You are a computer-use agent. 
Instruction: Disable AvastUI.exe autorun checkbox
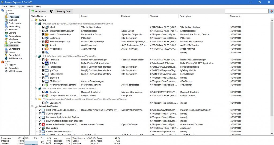[x=43, y=49]
